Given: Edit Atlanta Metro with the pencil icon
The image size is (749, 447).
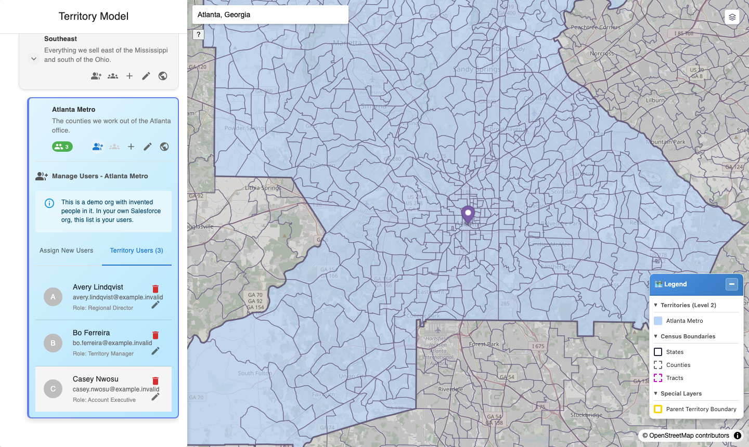Looking at the screenshot, I should pyautogui.click(x=148, y=147).
